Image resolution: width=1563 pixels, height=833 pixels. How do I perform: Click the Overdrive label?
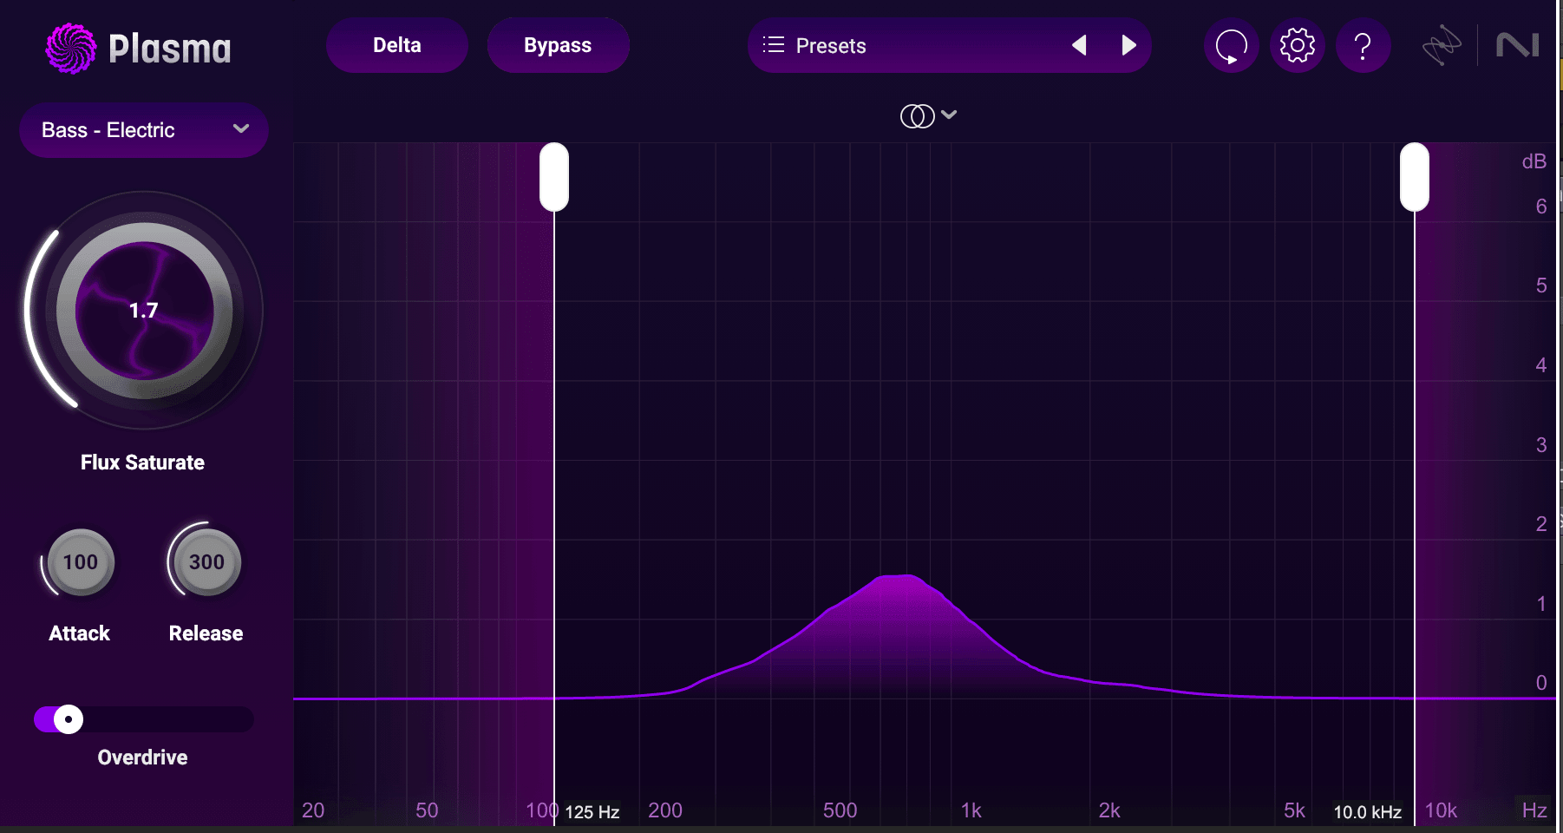point(143,758)
